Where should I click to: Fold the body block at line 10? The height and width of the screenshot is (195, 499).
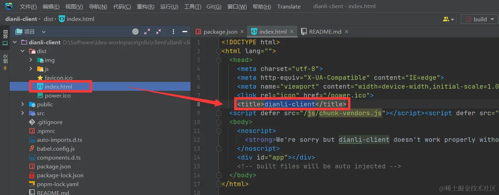tap(219, 122)
